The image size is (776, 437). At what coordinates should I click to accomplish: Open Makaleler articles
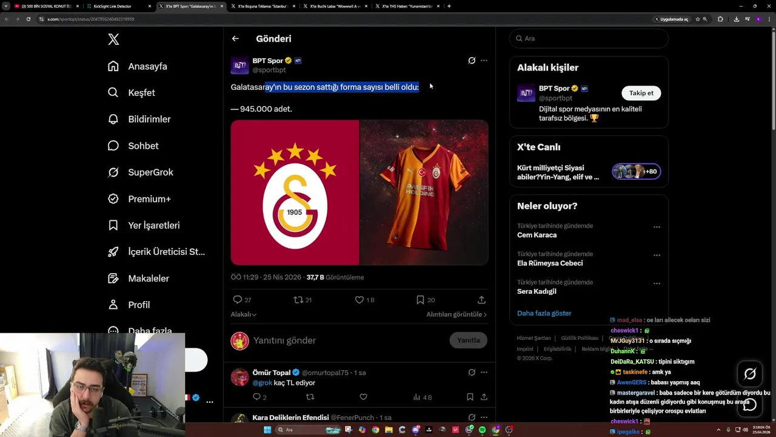138,278
